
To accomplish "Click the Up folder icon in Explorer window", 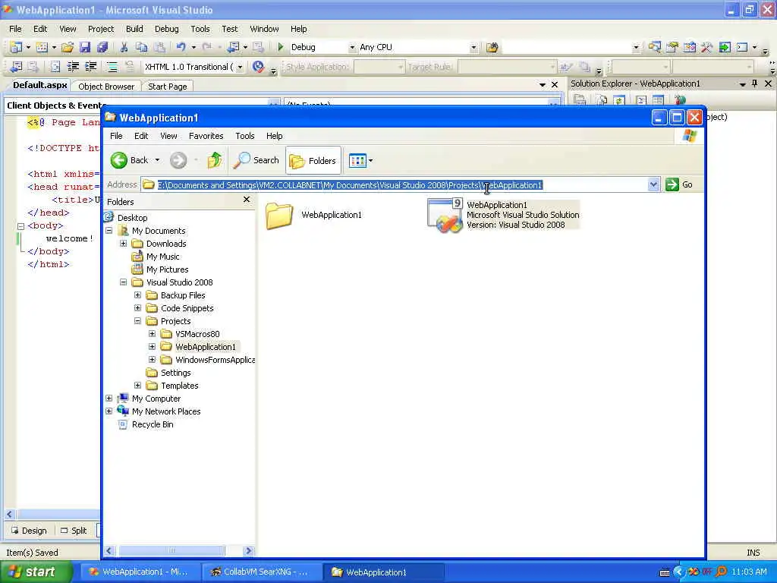I will coord(215,160).
